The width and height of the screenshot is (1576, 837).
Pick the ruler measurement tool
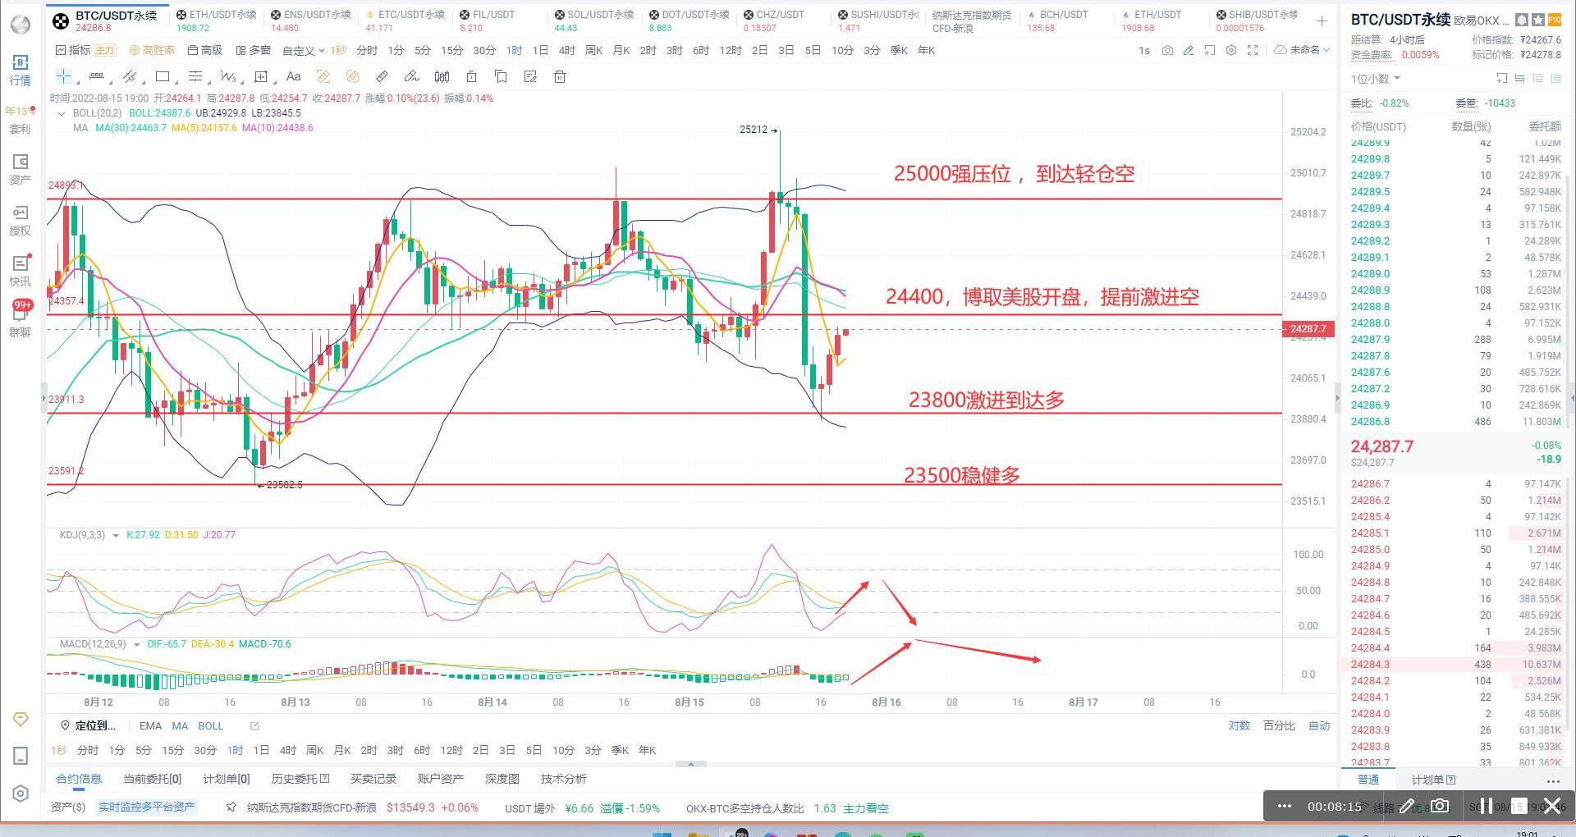(382, 77)
